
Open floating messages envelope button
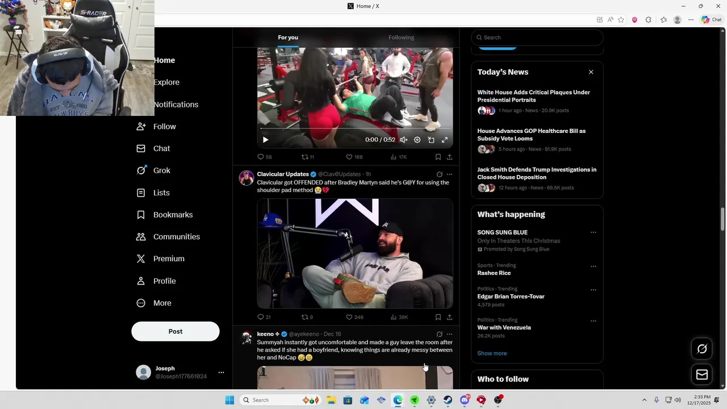tap(702, 374)
